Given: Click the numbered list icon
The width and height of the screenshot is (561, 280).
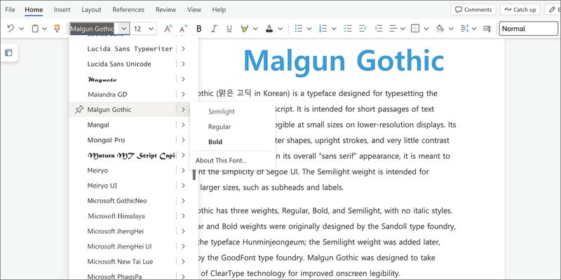Looking at the screenshot, I should click(x=323, y=29).
